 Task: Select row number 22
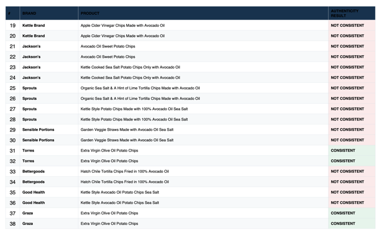13,57
